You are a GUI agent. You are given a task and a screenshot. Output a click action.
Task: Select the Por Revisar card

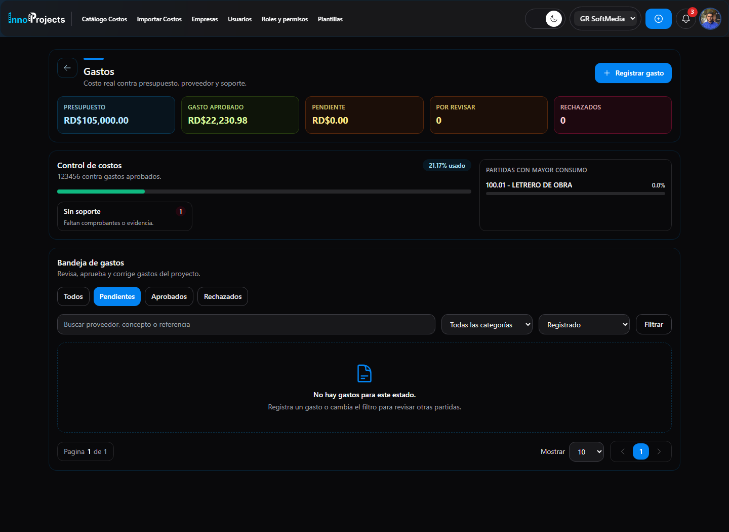(x=489, y=115)
